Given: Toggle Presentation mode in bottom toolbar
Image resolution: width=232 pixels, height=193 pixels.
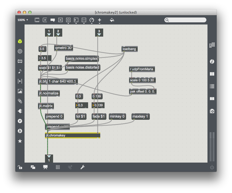Looking at the screenshot, I should (x=45, y=167).
